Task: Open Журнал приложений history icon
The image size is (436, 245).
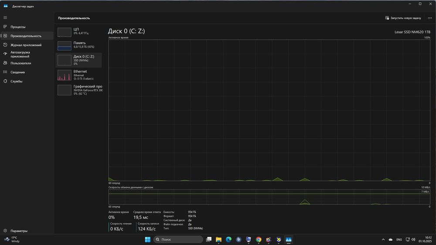Action: (5, 45)
